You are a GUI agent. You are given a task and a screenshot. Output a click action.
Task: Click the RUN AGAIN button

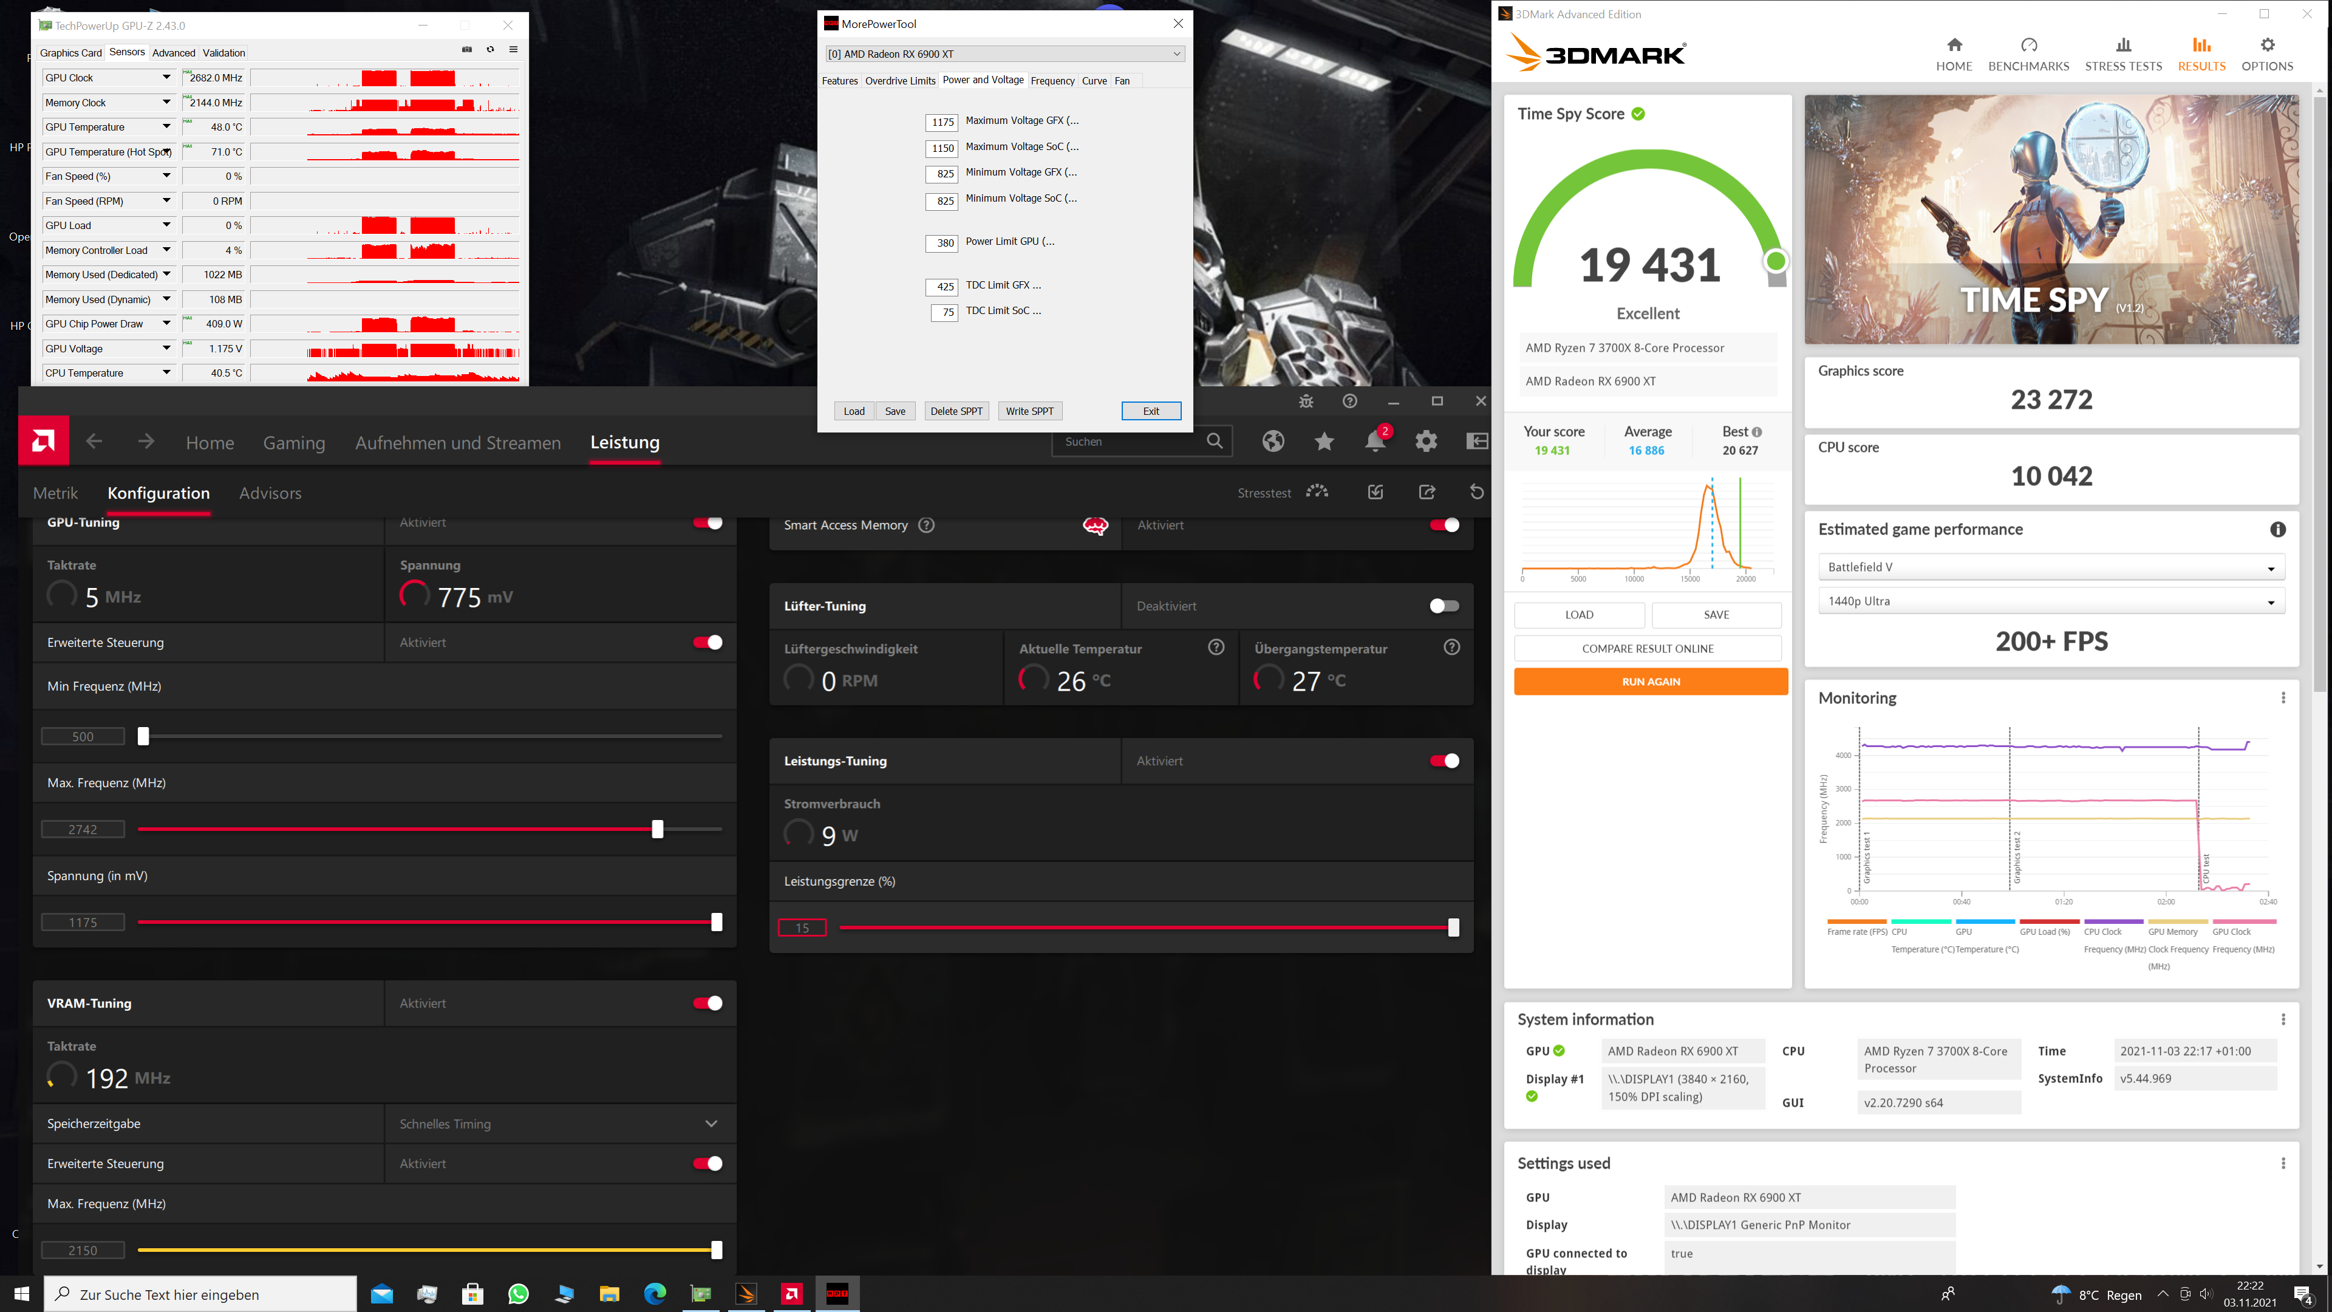(x=1649, y=682)
